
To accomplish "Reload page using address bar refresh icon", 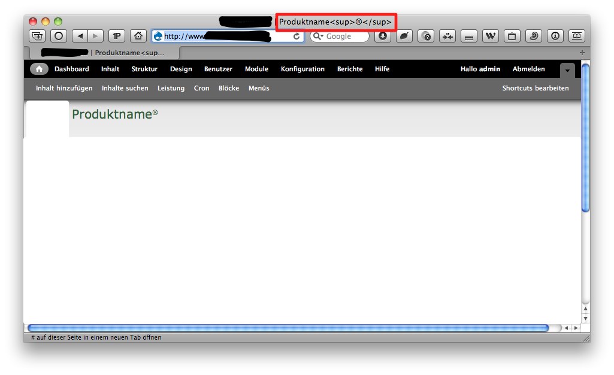I will (x=297, y=37).
